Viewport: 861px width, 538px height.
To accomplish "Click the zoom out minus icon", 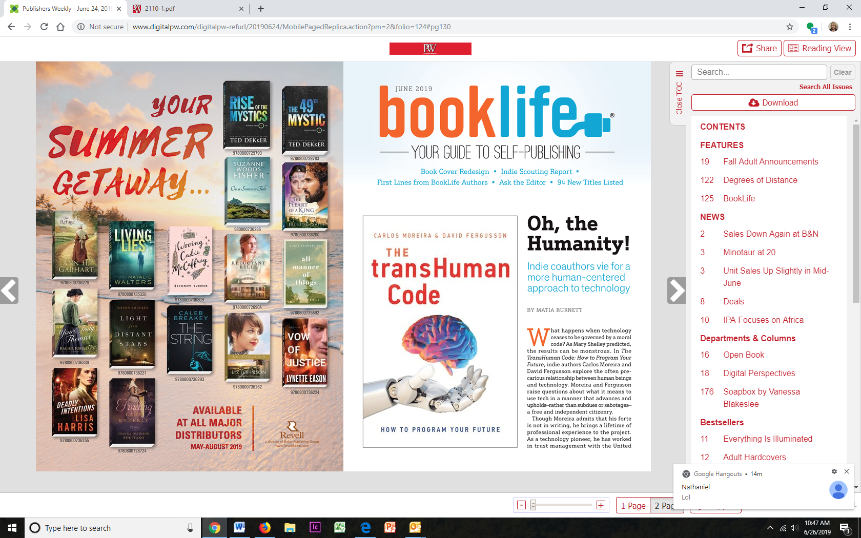I will point(521,505).
